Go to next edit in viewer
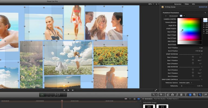Viewport: 208px width, 108px height. (73, 90)
